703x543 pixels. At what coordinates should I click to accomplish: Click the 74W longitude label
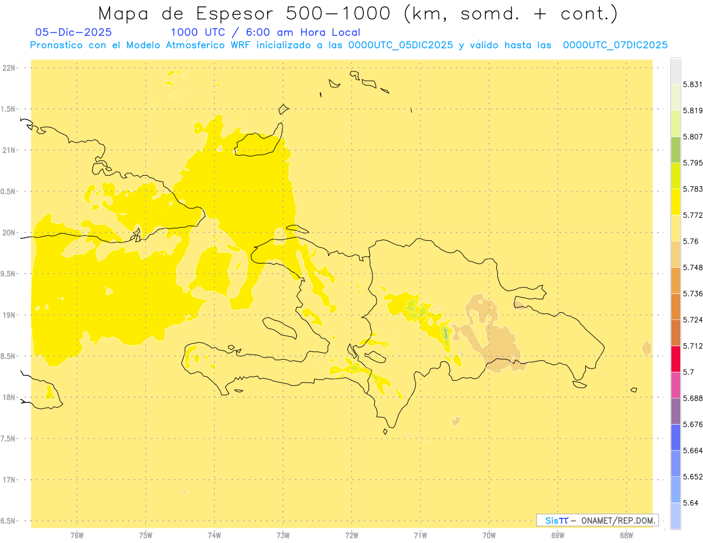pos(214,535)
